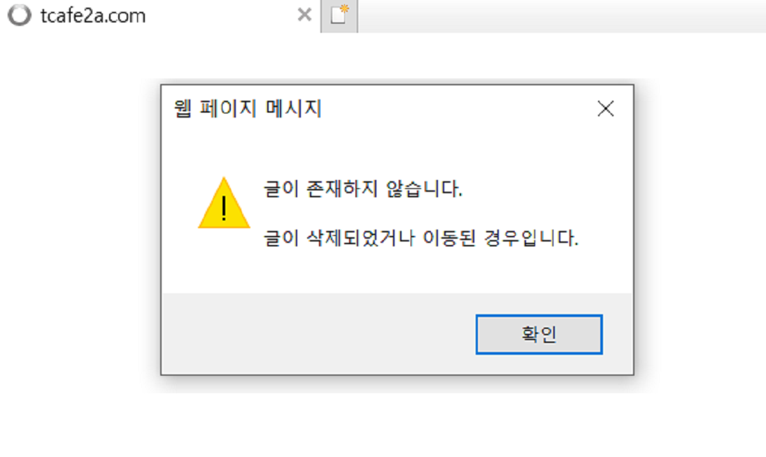Click the gray footer area of the dialog
The height and width of the screenshot is (457, 766).
(x=397, y=334)
